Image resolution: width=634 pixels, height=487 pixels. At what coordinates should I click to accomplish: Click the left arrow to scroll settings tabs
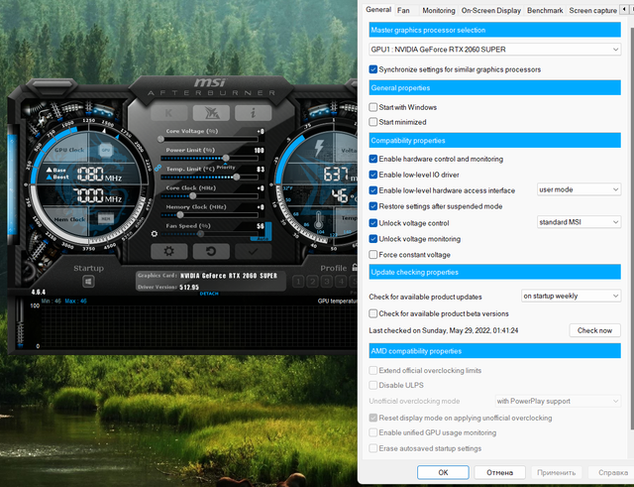click(625, 9)
